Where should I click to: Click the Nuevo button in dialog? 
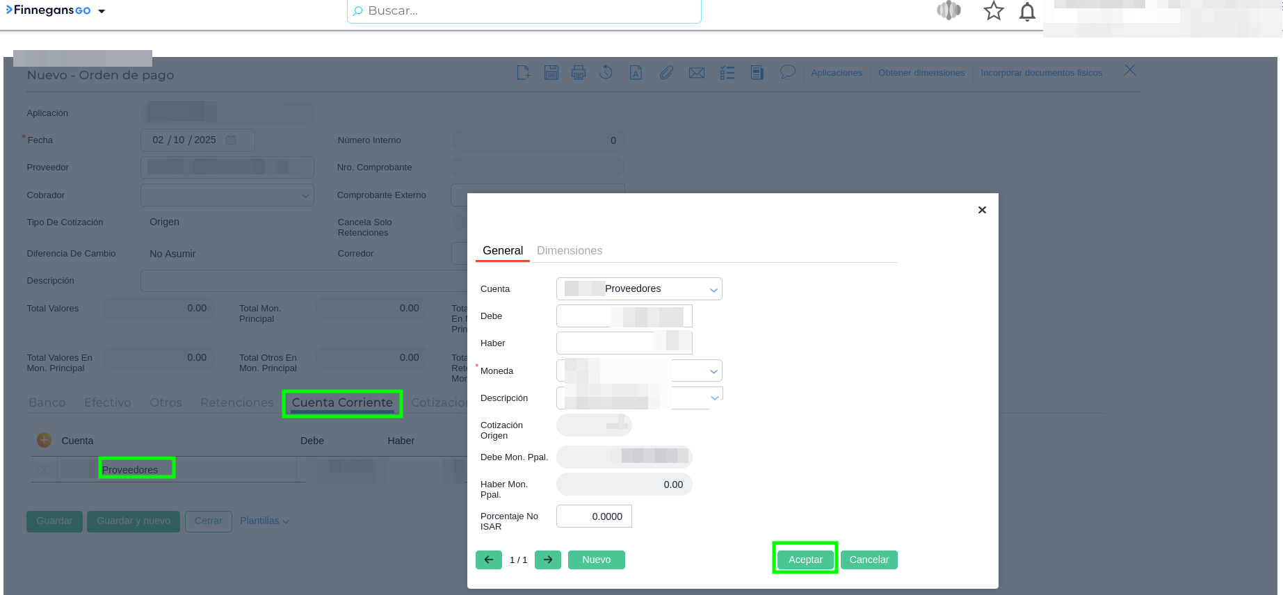pyautogui.click(x=596, y=560)
